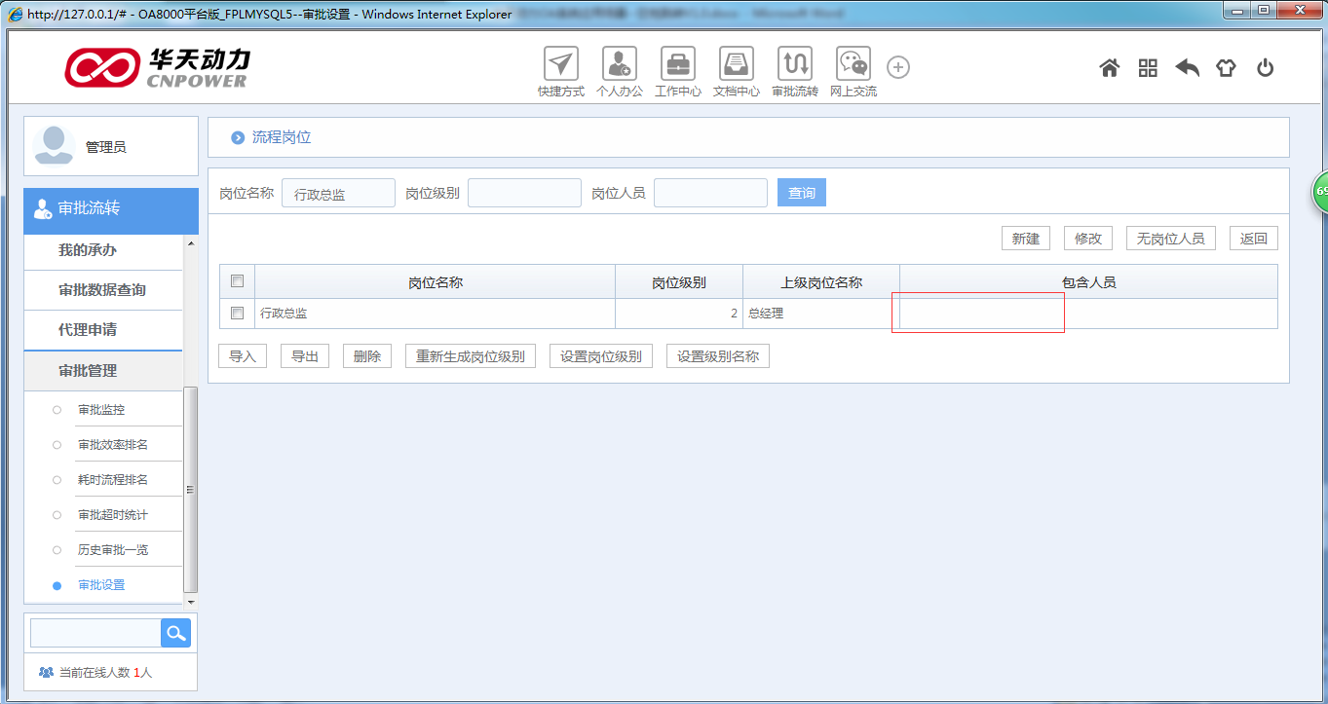The image size is (1328, 704).
Task: Click the sidebar search magnifier button
Action: tap(175, 633)
